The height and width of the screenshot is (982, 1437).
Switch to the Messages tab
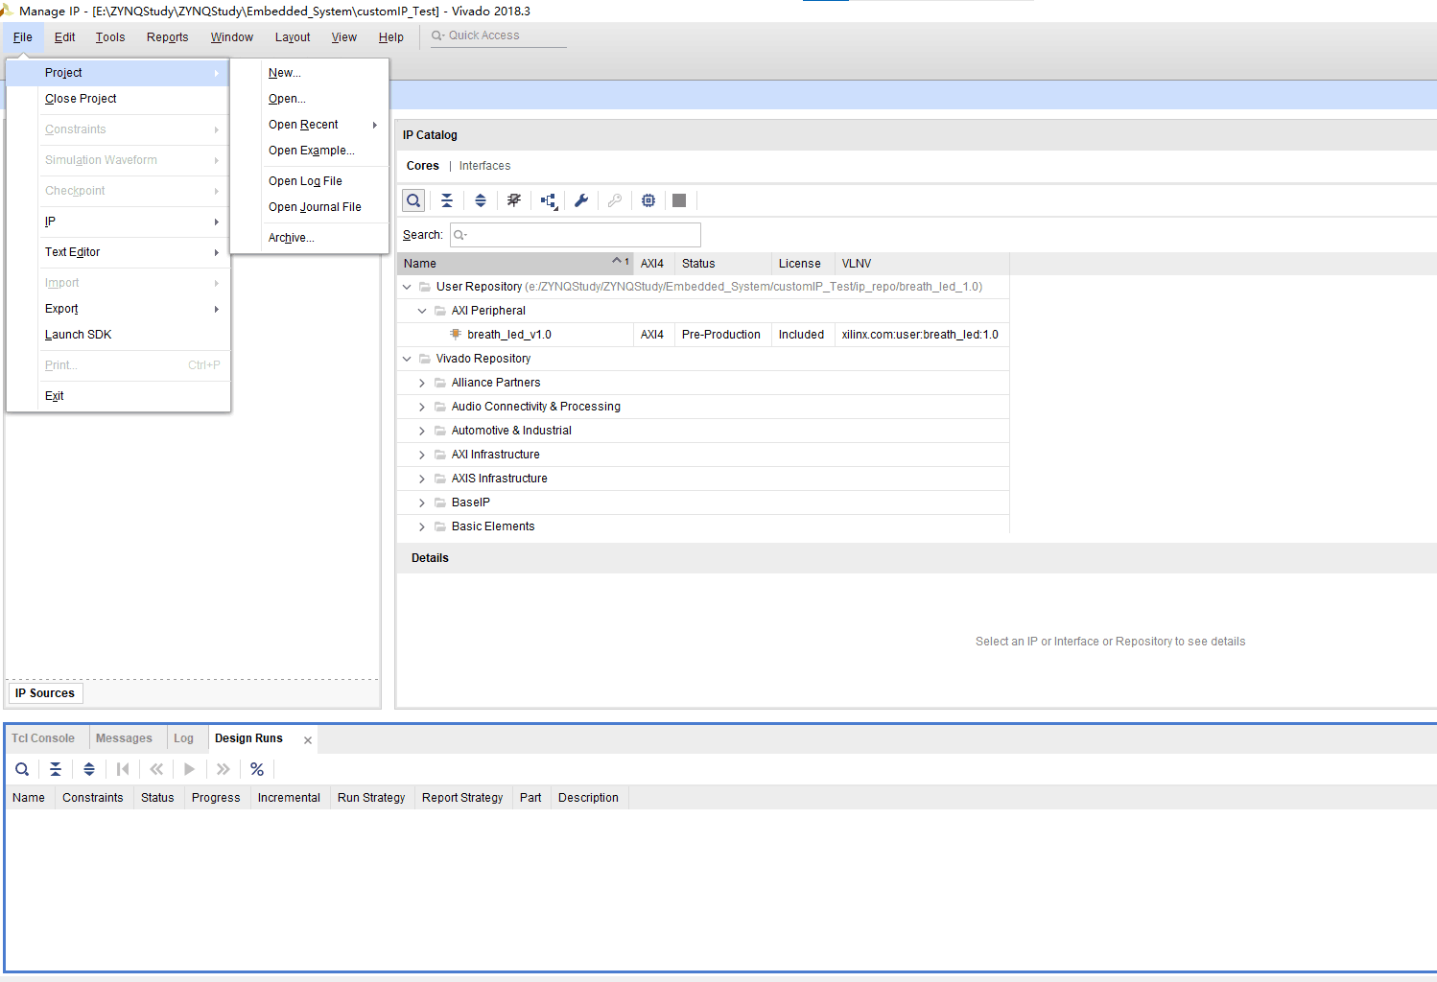(x=124, y=738)
